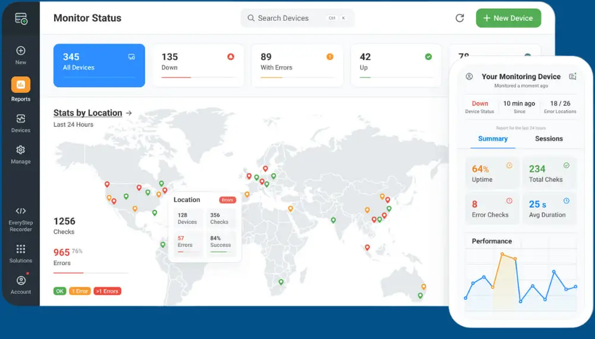The width and height of the screenshot is (595, 339).
Task: Toggle the 1 Error filter tag
Action: pos(80,291)
